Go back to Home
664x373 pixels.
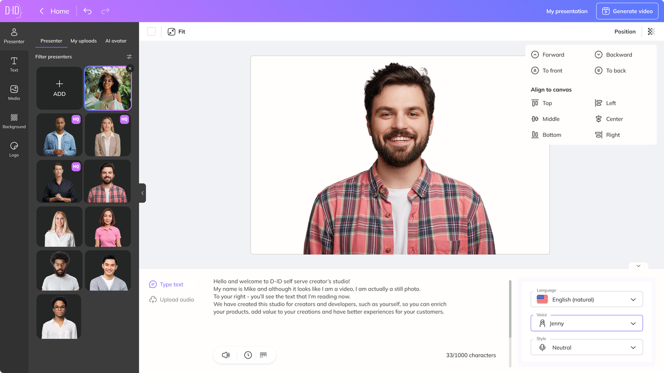pyautogui.click(x=54, y=11)
